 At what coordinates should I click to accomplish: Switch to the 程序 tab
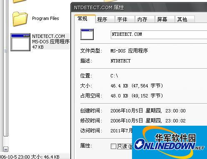pos(105,19)
